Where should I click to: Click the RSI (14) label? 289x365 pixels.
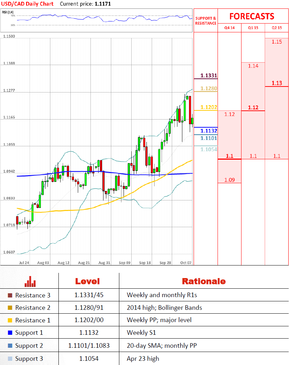point(8,12)
